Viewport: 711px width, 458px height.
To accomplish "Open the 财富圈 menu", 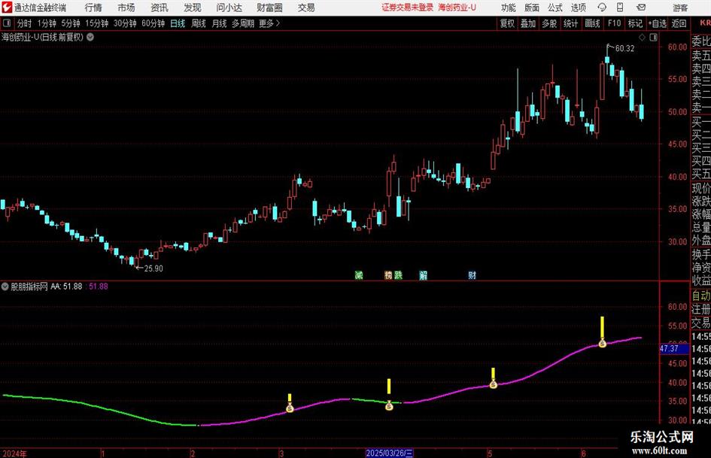I will 269,8.
